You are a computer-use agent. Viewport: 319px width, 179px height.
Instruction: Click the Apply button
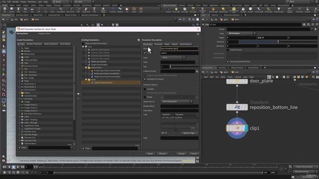click(150, 154)
